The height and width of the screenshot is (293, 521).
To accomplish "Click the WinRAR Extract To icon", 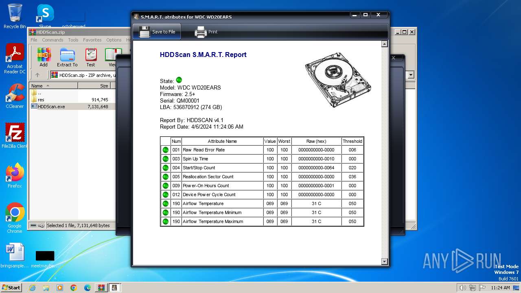I will [x=67, y=57].
